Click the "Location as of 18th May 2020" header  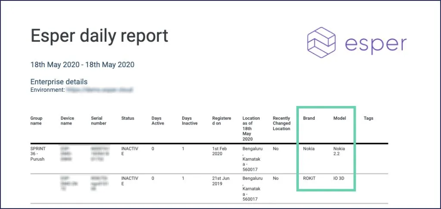[251, 128]
